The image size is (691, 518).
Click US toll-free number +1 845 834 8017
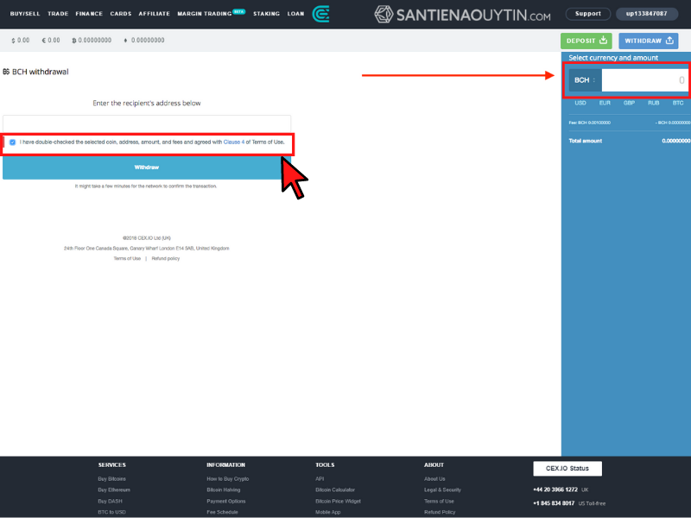tap(554, 503)
